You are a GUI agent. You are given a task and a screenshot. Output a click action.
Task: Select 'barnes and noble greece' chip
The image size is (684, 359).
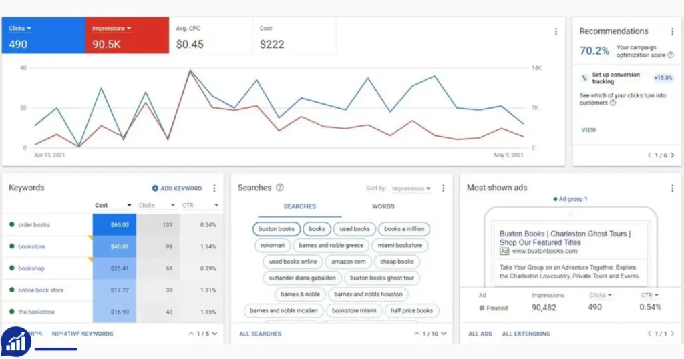click(x=331, y=246)
